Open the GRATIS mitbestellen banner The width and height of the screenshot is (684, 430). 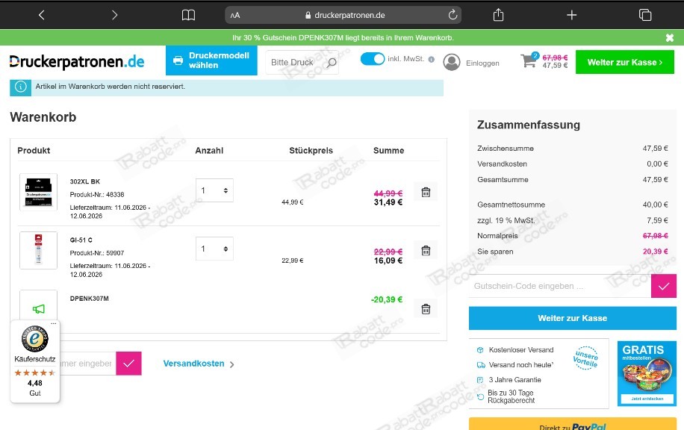(647, 373)
